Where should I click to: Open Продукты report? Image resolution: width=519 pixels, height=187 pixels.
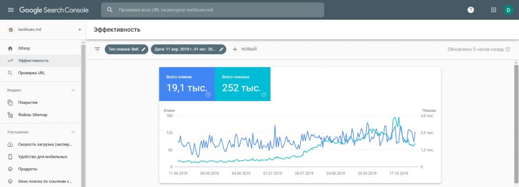(41, 169)
